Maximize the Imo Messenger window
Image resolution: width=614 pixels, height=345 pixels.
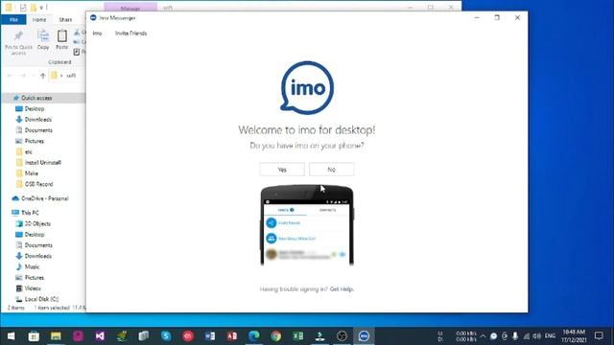497,17
